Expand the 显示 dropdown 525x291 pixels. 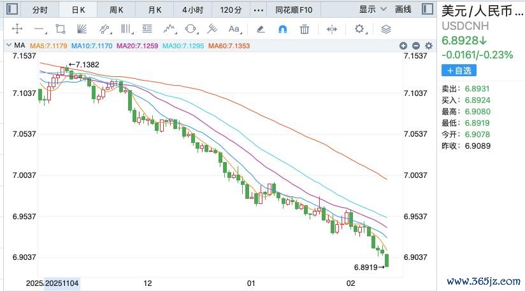[x=373, y=10]
